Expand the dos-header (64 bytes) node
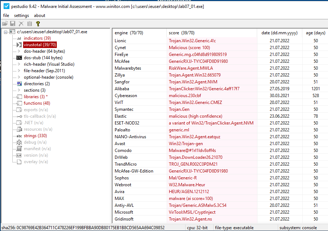This screenshot has height=231, width=328. pos(19,51)
